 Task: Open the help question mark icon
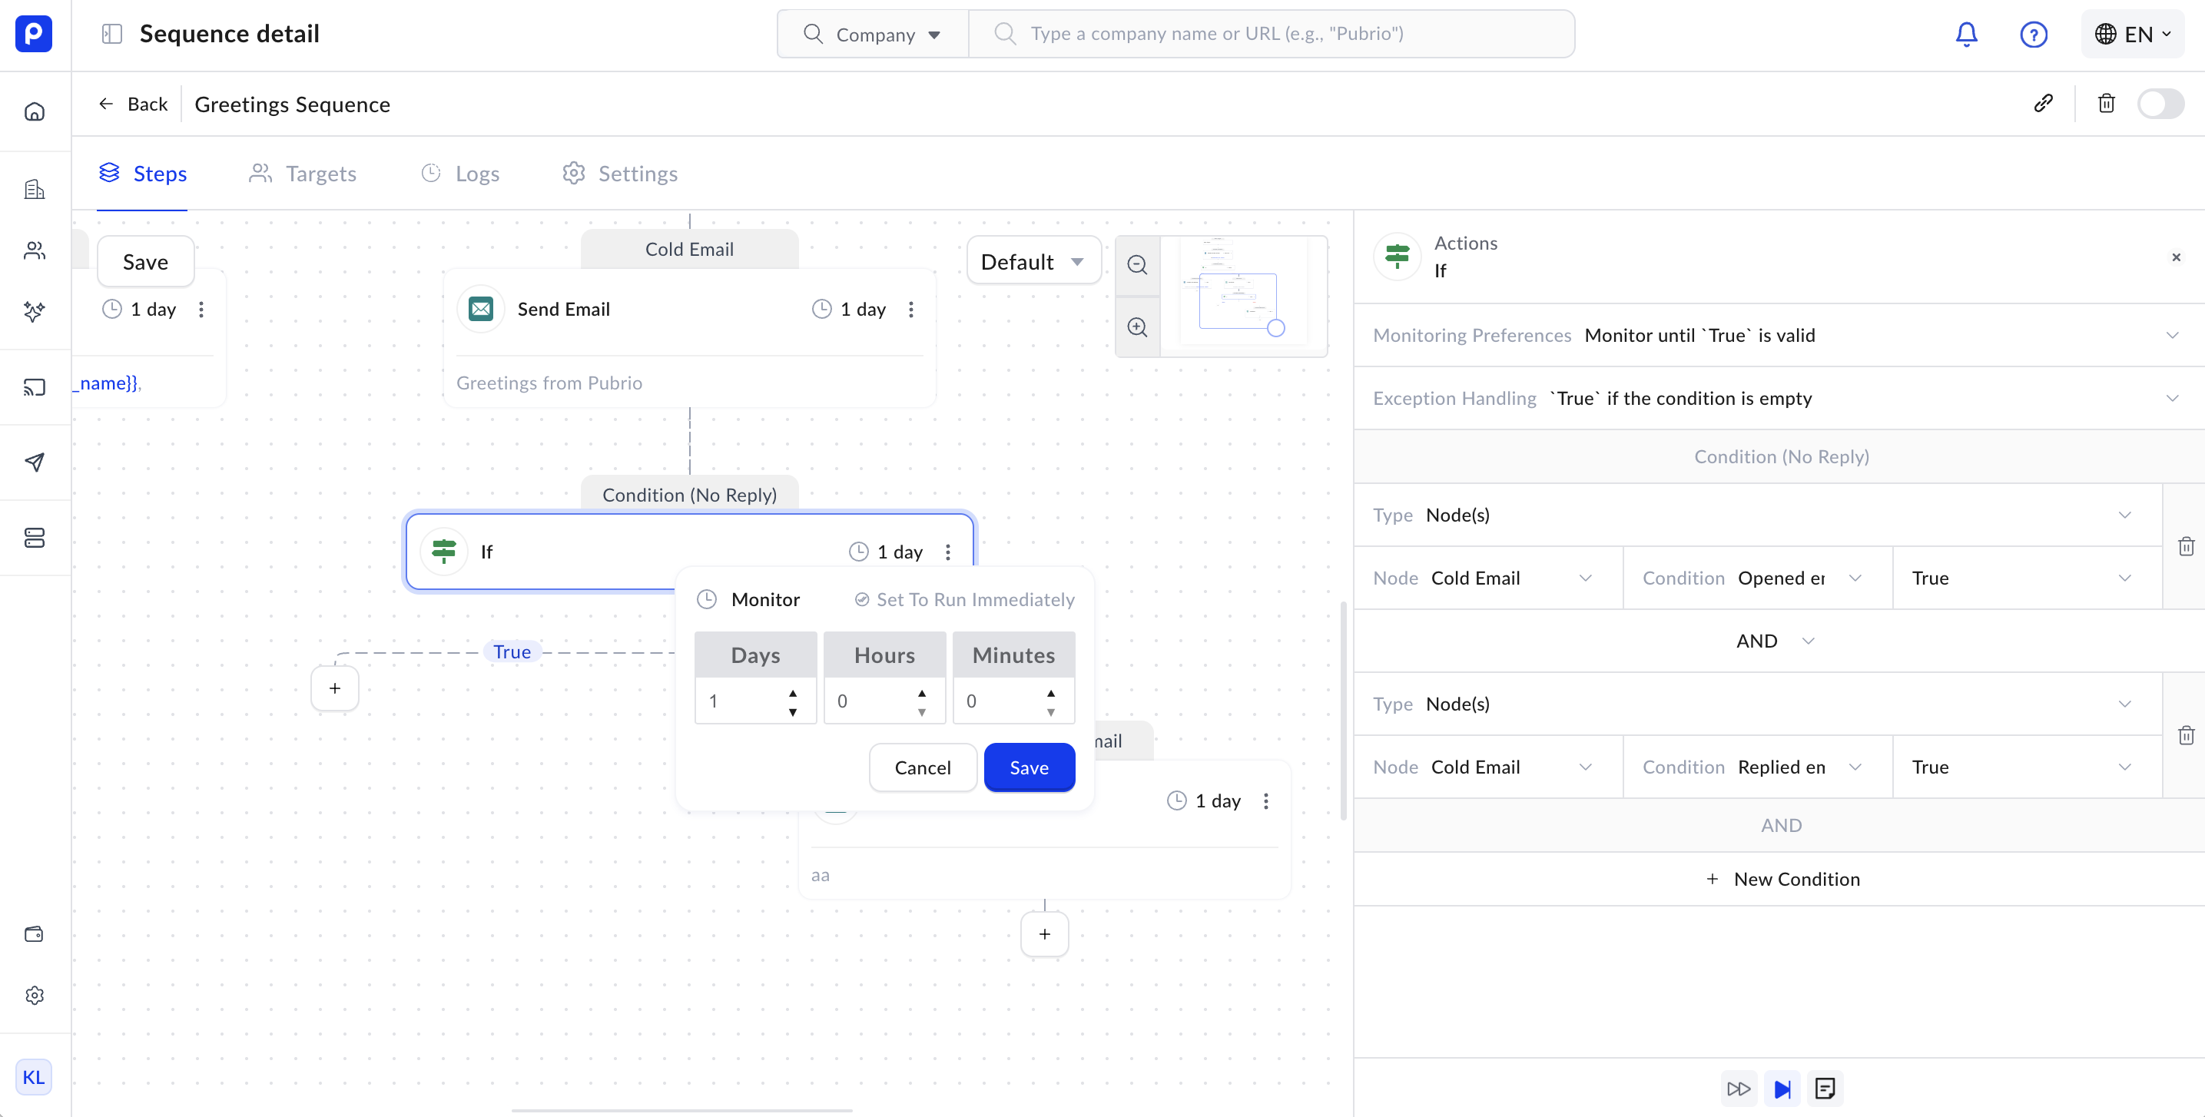(x=2033, y=35)
